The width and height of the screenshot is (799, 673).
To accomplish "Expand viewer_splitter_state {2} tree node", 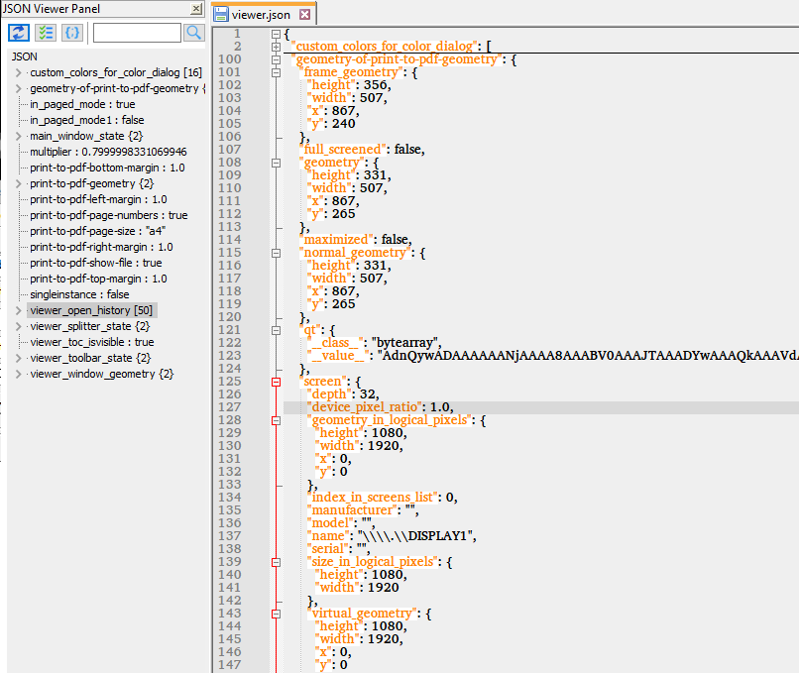I will [19, 326].
